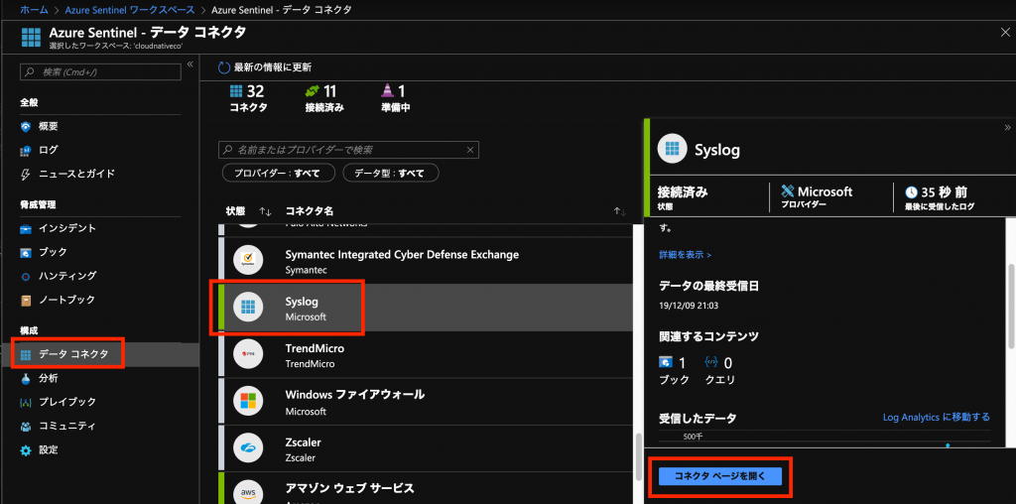This screenshot has width=1016, height=504.
Task: Click Log Analytics に移動する link
Action: click(x=937, y=418)
